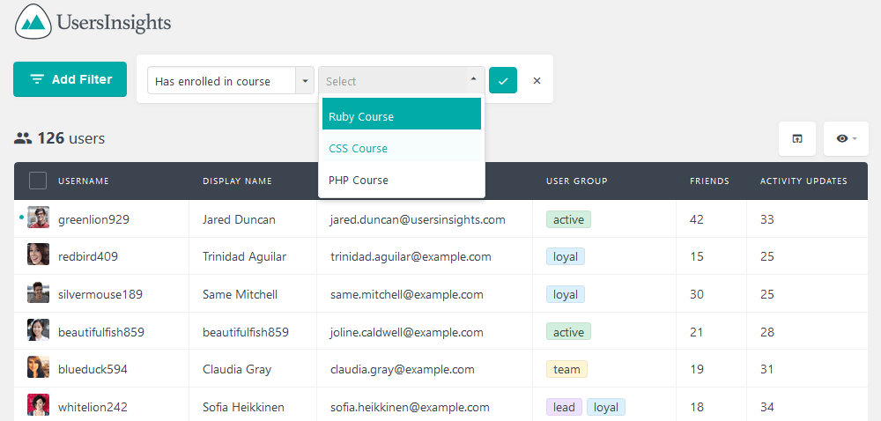Click email sofia.heikkinen@example.com

pos(410,407)
